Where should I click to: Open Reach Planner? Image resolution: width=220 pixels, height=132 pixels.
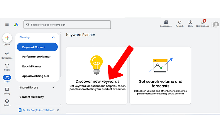pos(32,66)
